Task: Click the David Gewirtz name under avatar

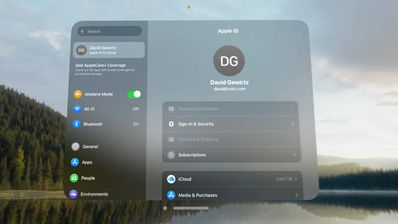Action: coord(229,82)
